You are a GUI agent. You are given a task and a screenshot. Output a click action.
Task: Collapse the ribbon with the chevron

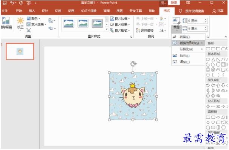226,37
